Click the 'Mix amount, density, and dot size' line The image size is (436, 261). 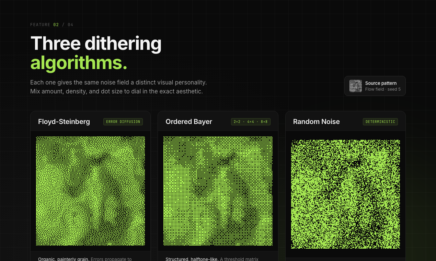pos(116,91)
